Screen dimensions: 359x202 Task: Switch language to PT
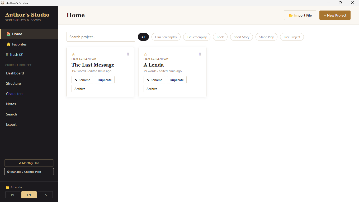coord(13,195)
